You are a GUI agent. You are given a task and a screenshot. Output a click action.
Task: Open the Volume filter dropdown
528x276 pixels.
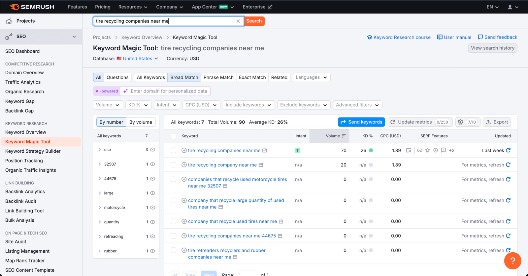click(108, 105)
